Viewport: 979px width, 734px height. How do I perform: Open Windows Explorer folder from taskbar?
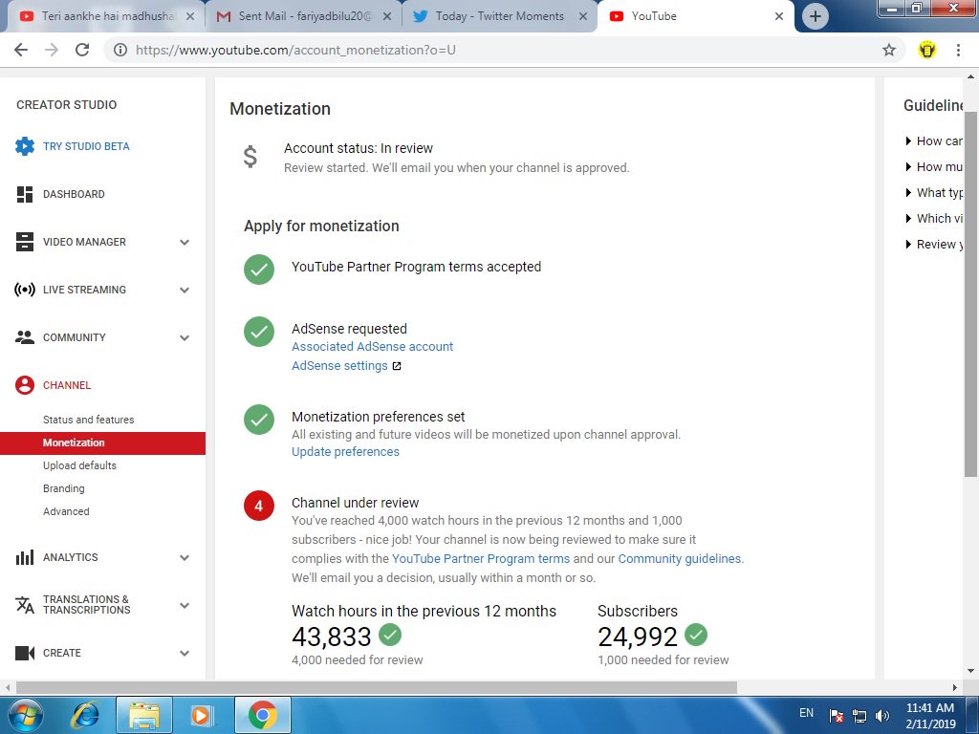144,715
